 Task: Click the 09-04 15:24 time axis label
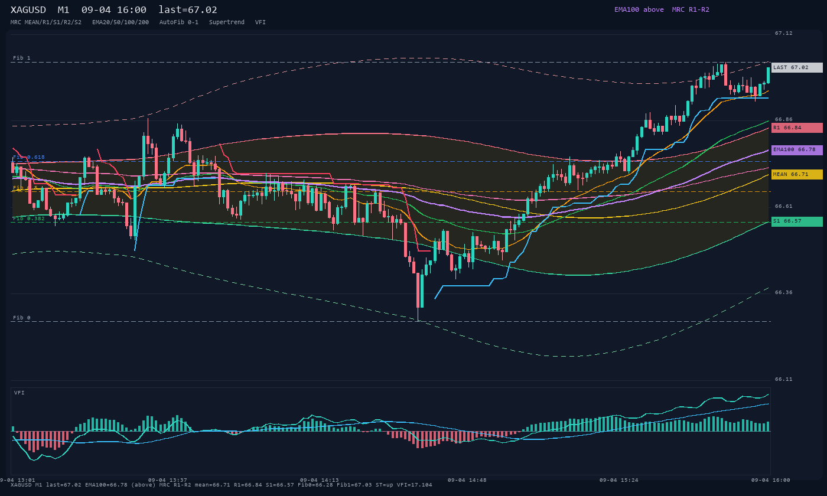click(619, 480)
